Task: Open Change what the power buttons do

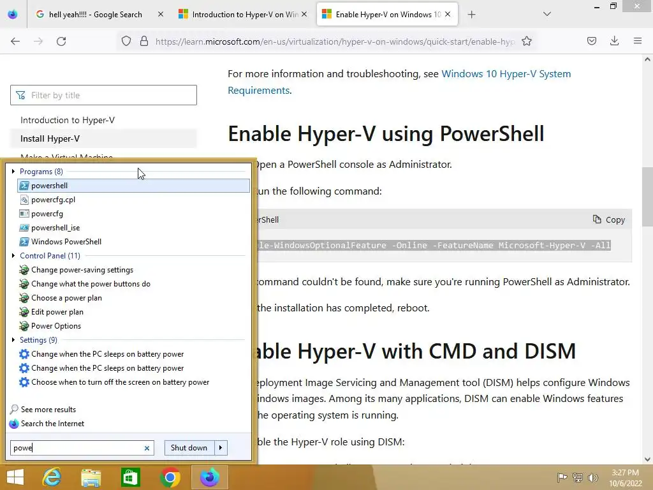Action: [x=133, y=284]
